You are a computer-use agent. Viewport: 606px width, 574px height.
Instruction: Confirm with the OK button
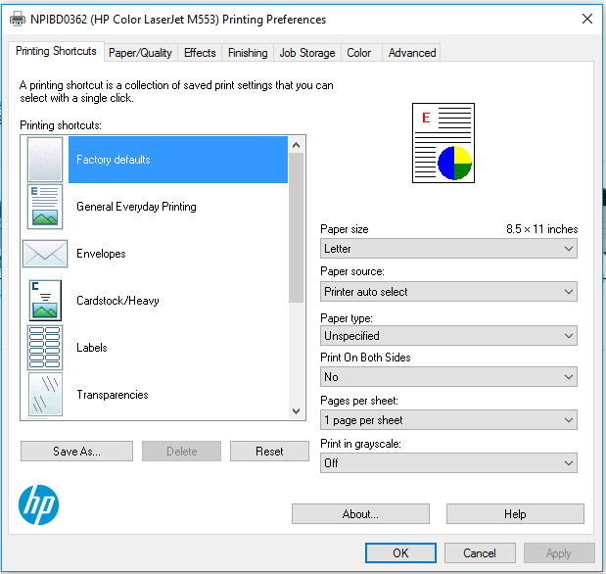(400, 553)
